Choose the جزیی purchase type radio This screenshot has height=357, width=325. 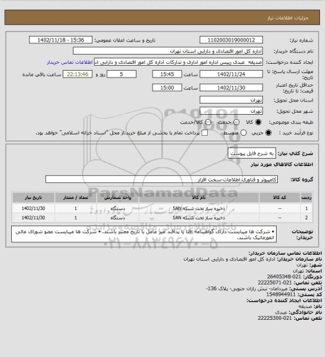point(269,133)
